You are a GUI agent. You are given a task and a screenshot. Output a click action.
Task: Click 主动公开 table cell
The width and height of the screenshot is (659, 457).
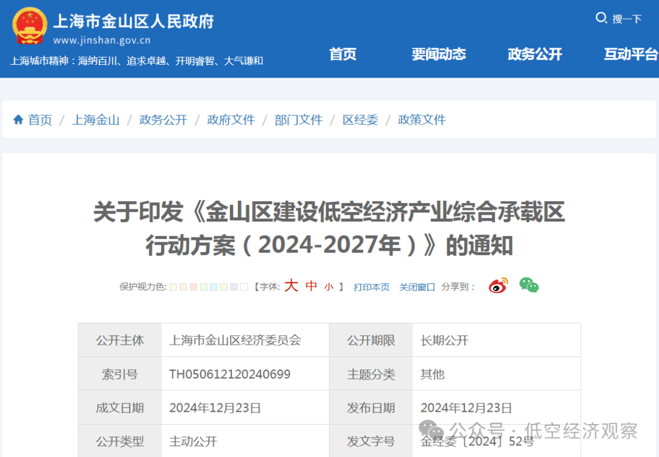click(245, 441)
